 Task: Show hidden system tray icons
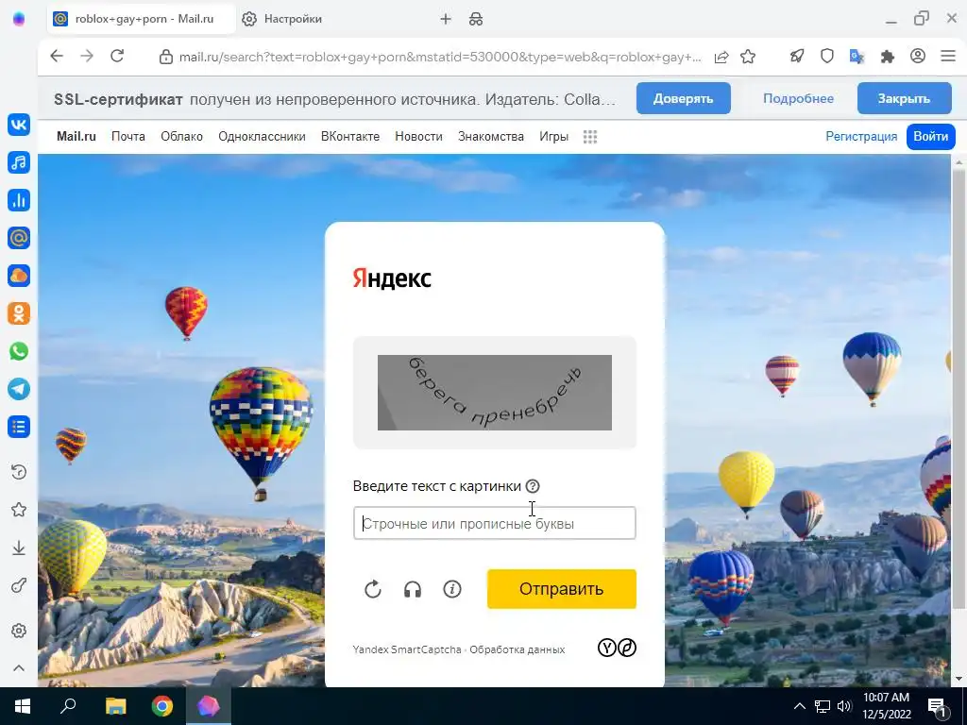799,706
